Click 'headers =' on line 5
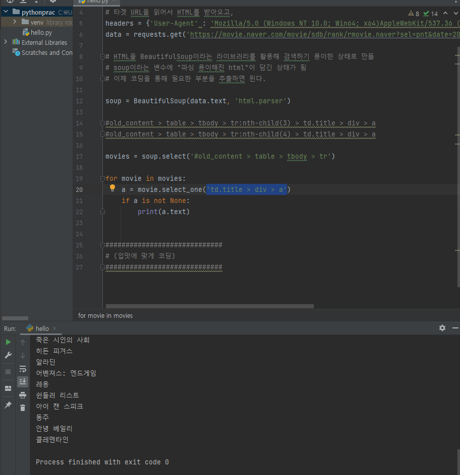 pyautogui.click(x=123, y=23)
